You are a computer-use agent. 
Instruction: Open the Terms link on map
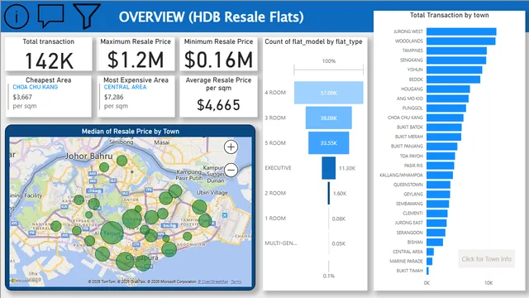[x=236, y=281]
